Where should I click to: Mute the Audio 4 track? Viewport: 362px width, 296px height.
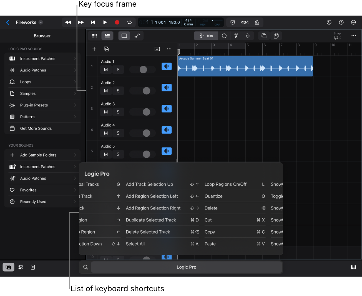[106, 133]
